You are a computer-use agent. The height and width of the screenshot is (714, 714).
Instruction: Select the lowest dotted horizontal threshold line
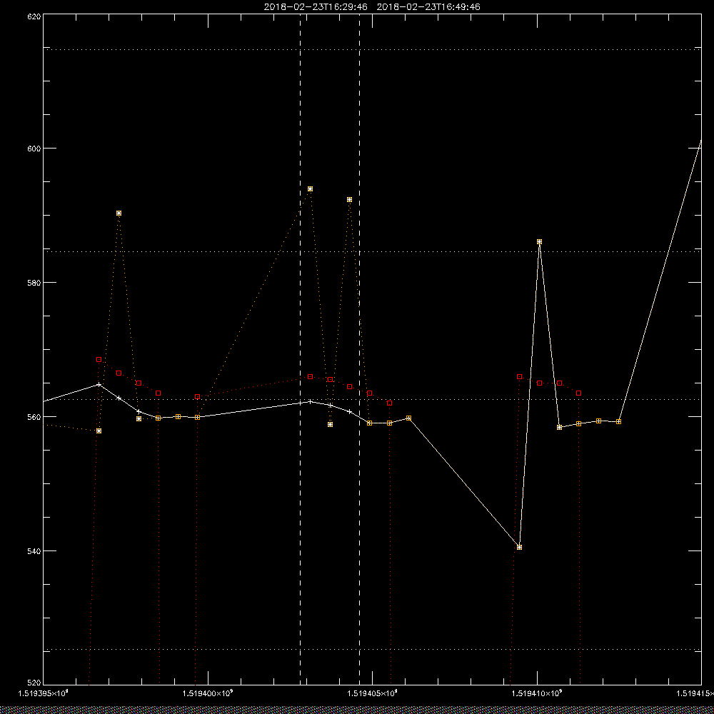click(372, 649)
